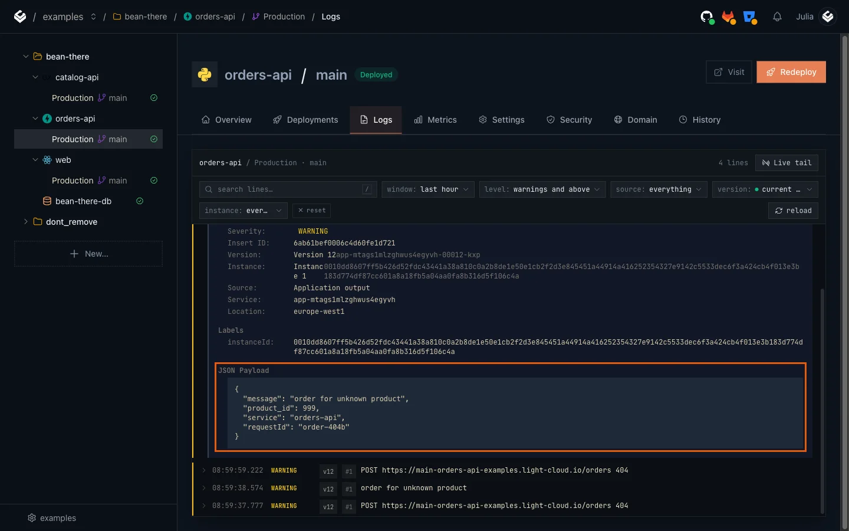Click the bean-there folder icon in breadcrumb
849x531 pixels.
click(x=117, y=17)
